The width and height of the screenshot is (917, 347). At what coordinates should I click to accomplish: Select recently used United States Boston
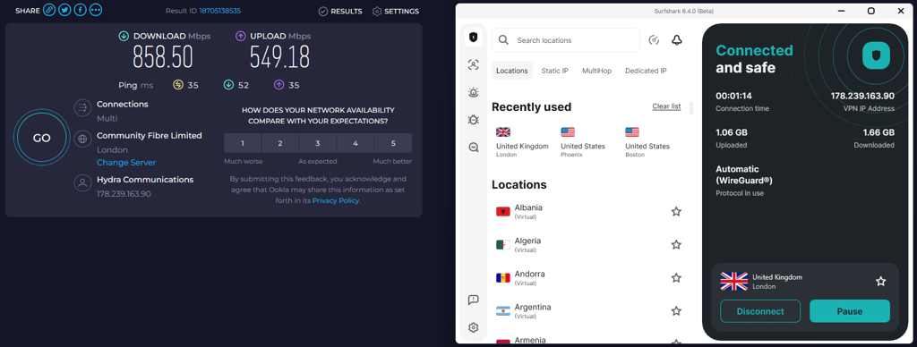pyautogui.click(x=647, y=142)
